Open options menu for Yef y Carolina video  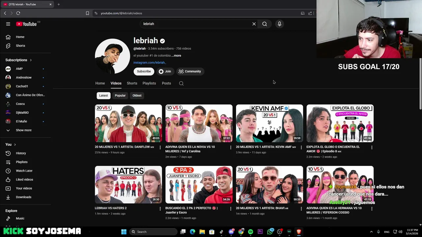point(231,147)
